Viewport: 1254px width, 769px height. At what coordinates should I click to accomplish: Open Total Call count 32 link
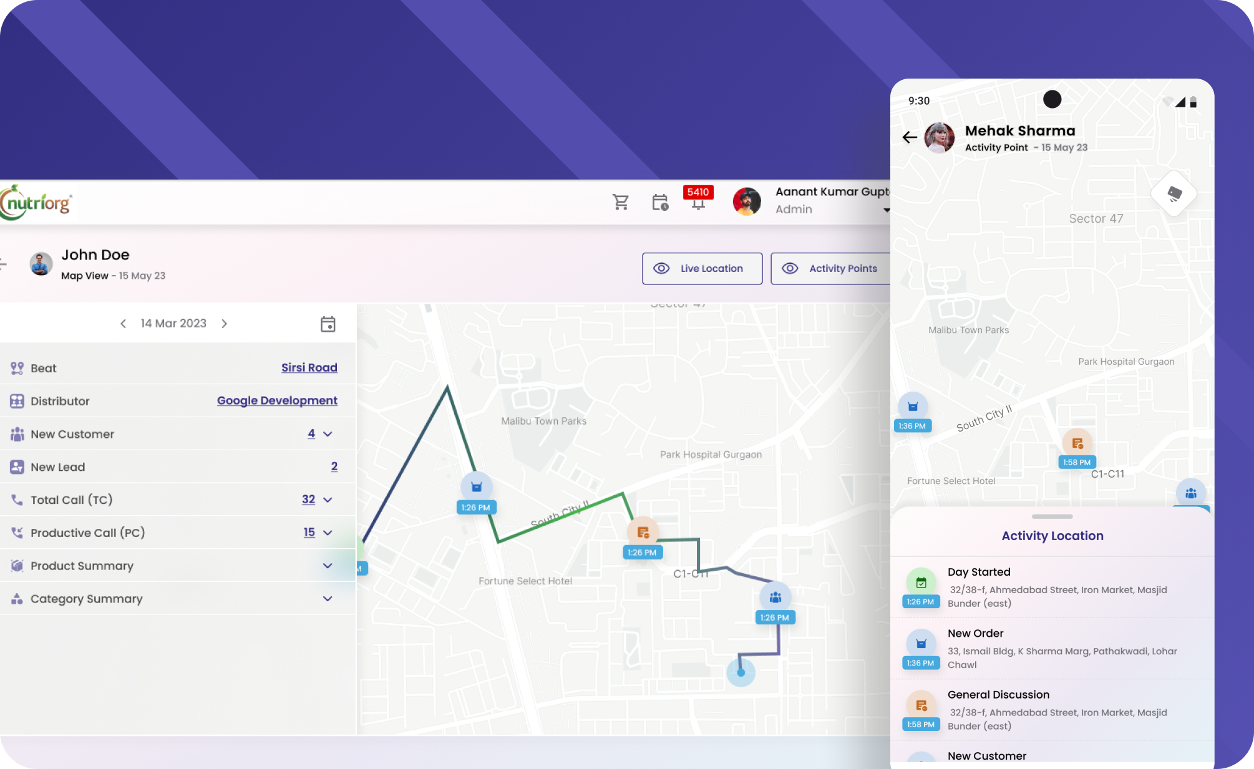tap(308, 499)
